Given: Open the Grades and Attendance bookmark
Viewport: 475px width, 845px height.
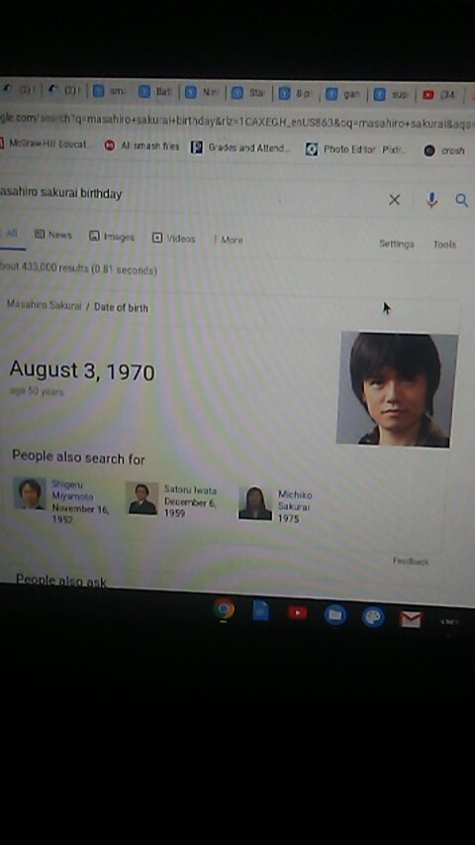Looking at the screenshot, I should (x=240, y=148).
